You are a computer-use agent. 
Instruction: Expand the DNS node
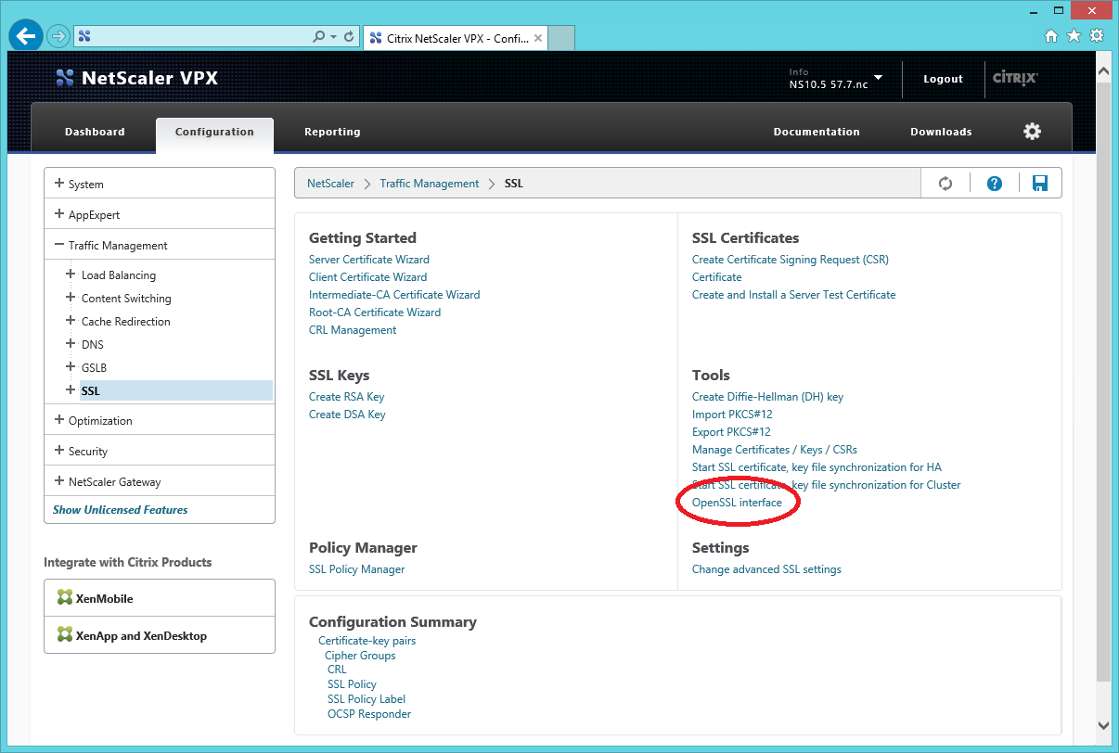(71, 344)
